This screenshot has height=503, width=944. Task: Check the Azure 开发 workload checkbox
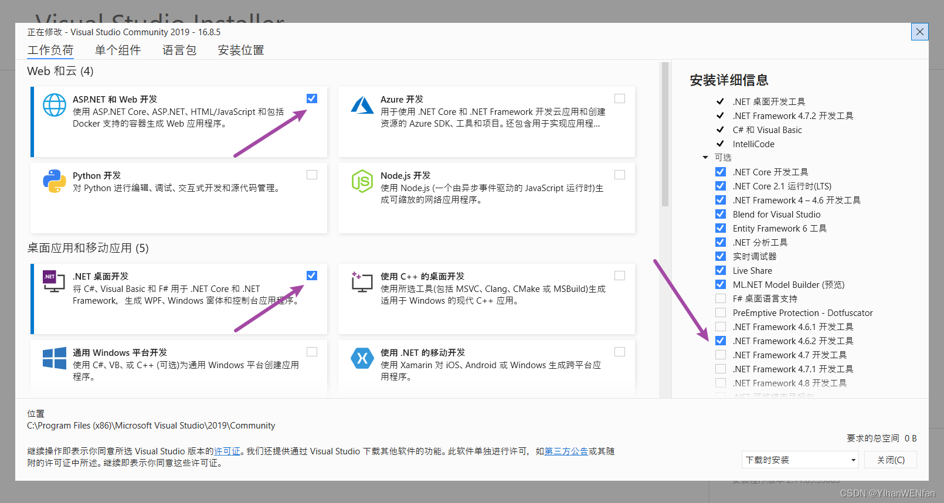click(x=620, y=98)
